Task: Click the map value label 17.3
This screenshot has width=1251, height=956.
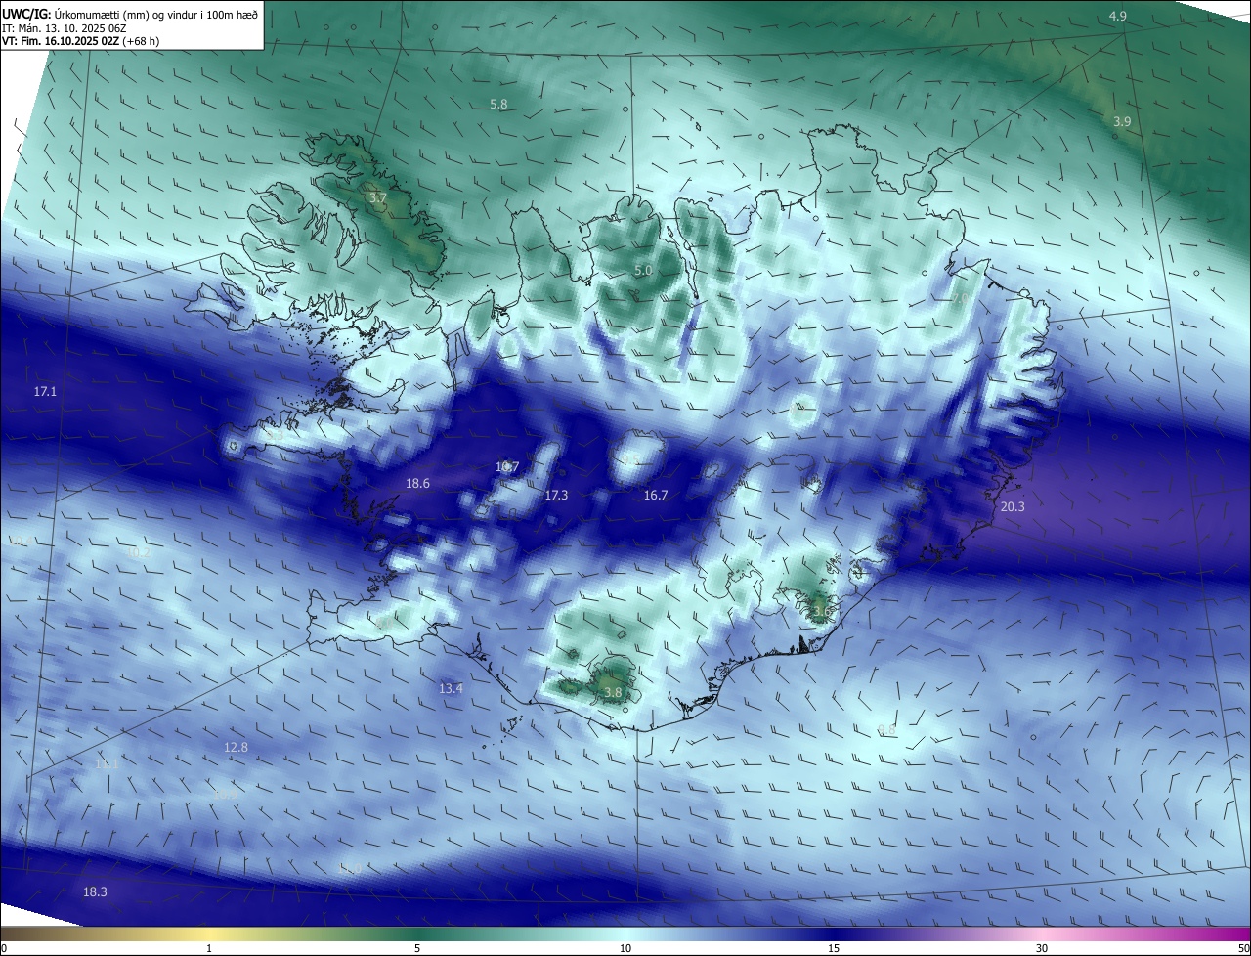Action: pyautogui.click(x=556, y=496)
